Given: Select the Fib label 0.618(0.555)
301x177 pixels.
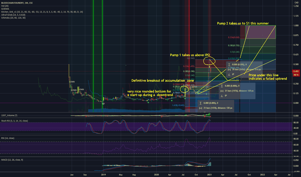Looking at the screenshot, I should [x=234, y=58].
